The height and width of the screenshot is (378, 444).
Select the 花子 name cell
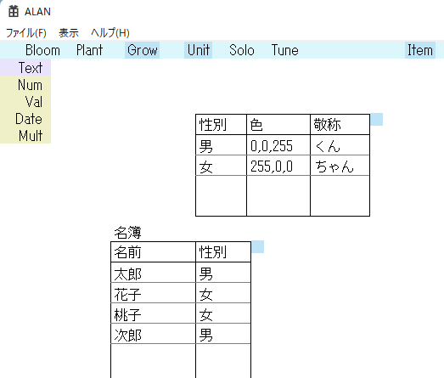tap(153, 293)
